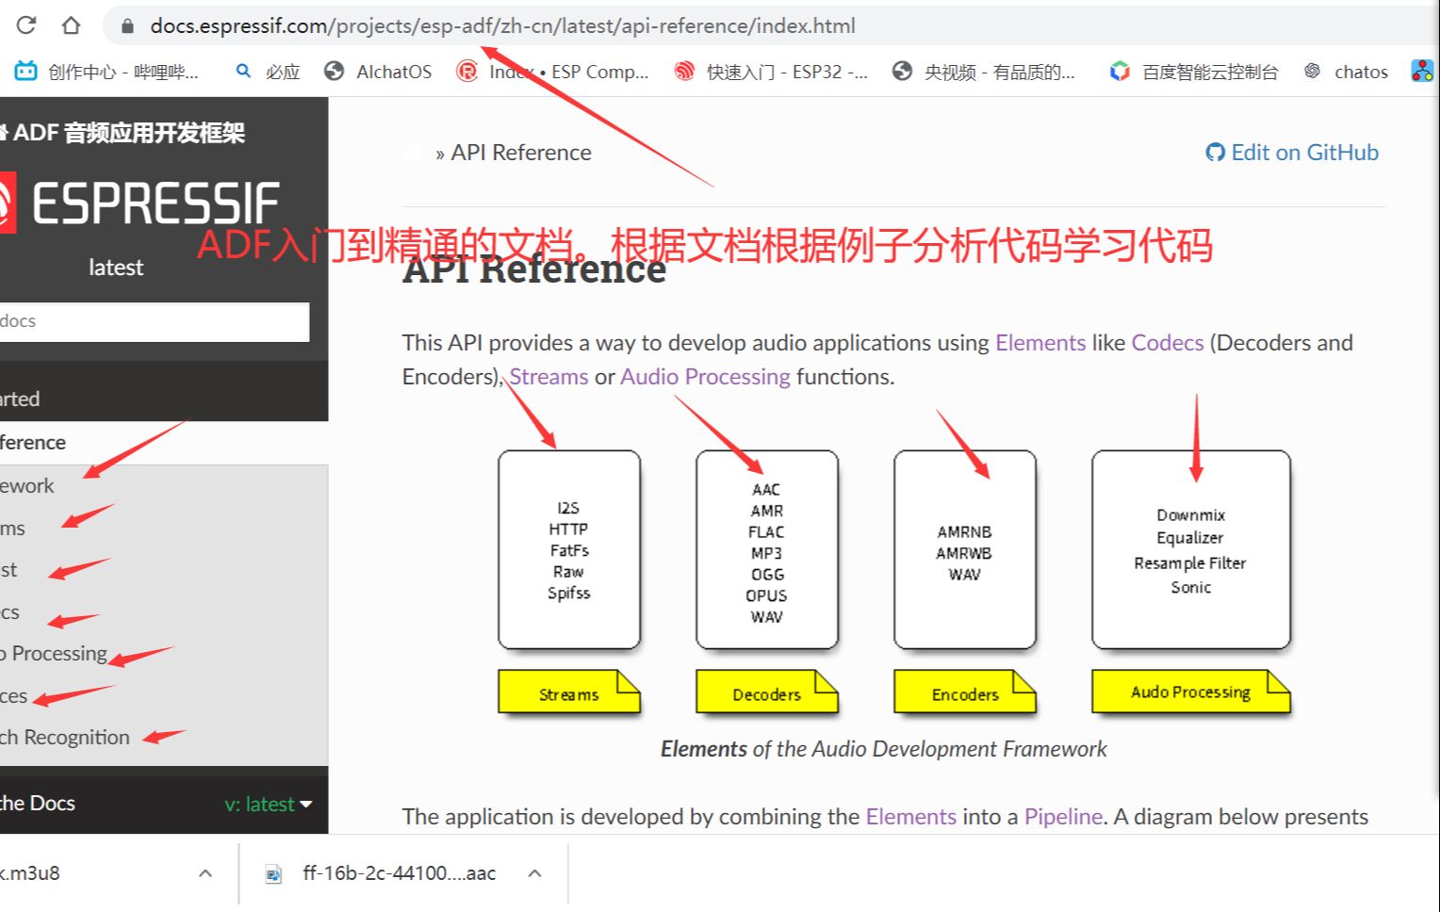Viewport: 1440px width, 912px height.
Task: Follow the Streams link in paragraph
Action: point(548,376)
